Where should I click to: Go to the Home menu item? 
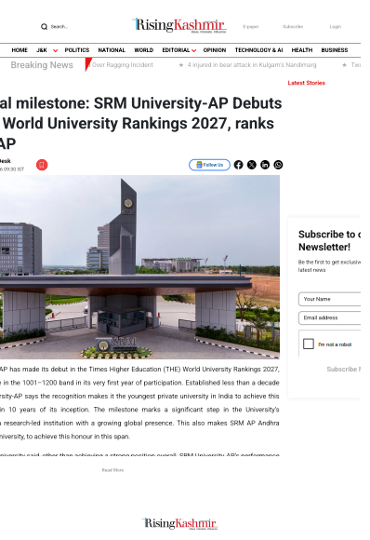(x=20, y=50)
